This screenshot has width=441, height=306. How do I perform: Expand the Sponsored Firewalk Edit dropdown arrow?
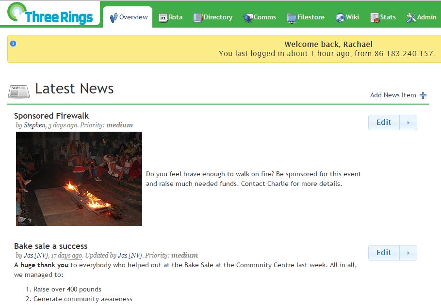[x=408, y=122]
